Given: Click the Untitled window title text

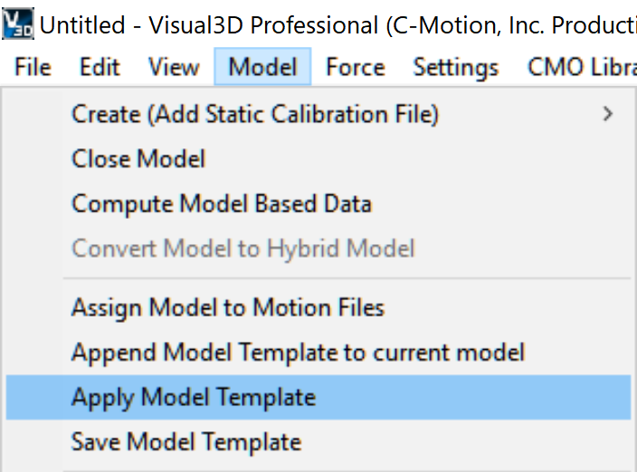Looking at the screenshot, I should point(82,25).
